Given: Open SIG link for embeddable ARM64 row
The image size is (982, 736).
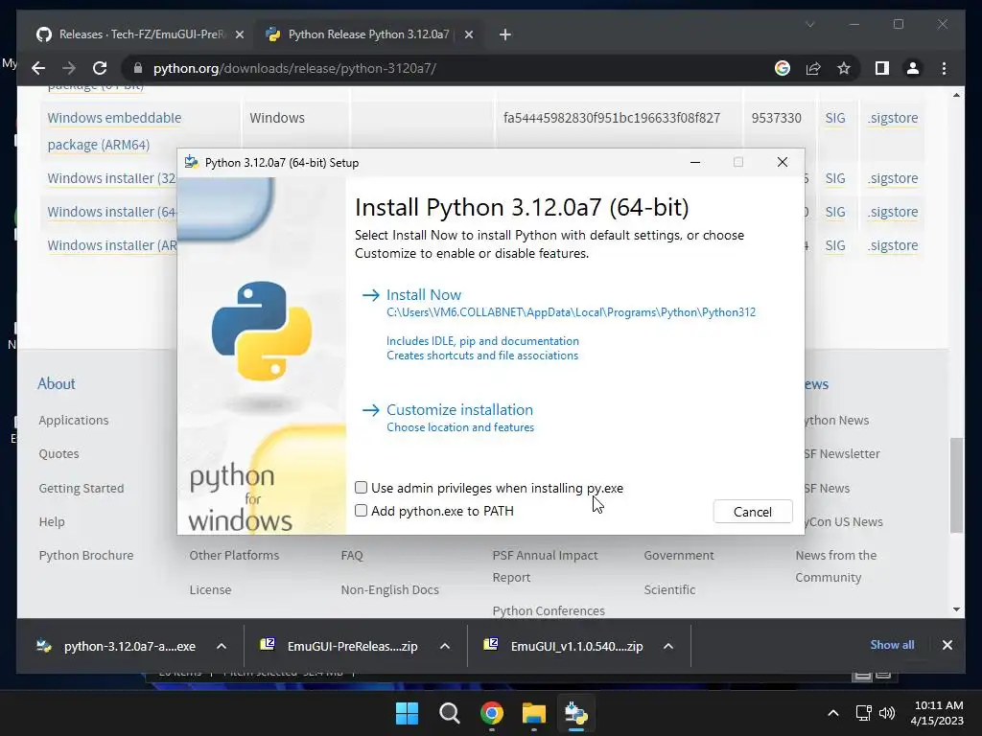Looking at the screenshot, I should click(835, 118).
